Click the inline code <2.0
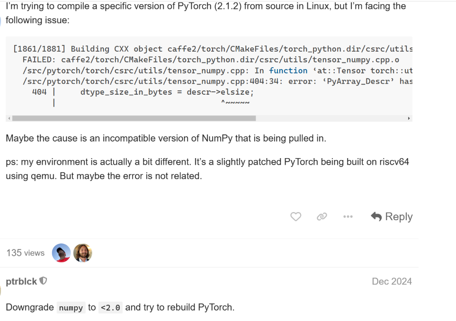This screenshot has height=321, width=456. pyautogui.click(x=111, y=308)
